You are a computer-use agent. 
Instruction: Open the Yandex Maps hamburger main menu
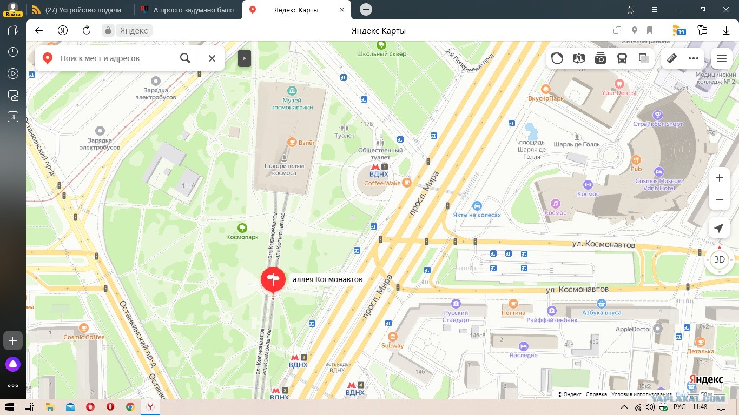click(722, 58)
